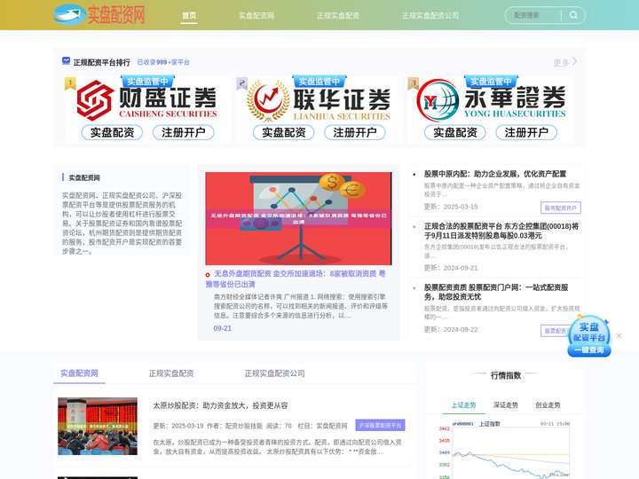Click 更新：2025-03-15 date text
Image resolution: width=639 pixels, height=479 pixels.
(451, 207)
